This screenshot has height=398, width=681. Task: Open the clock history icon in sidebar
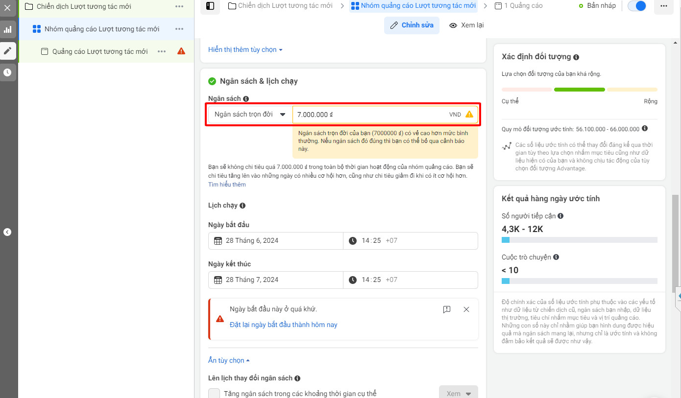click(7, 72)
